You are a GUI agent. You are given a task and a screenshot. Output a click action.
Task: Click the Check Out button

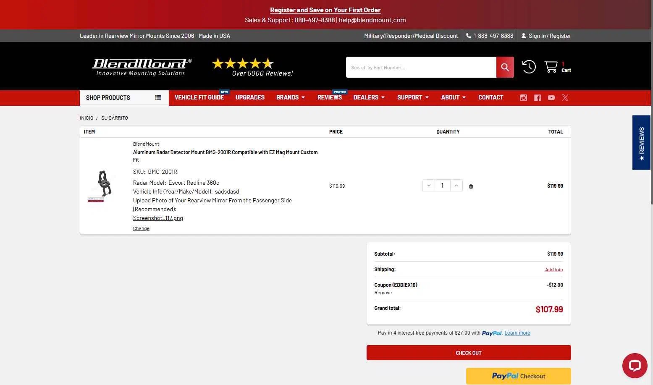469,353
